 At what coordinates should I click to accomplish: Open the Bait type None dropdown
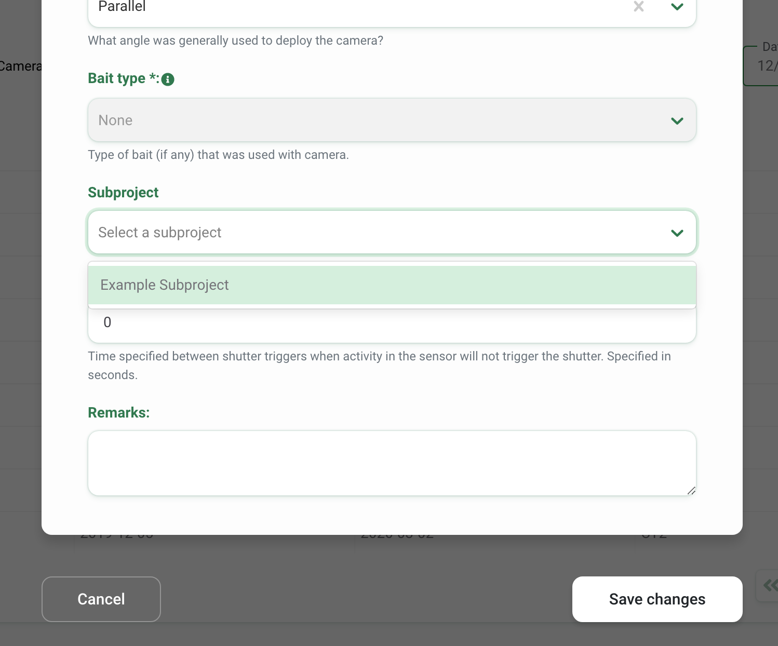click(x=392, y=120)
